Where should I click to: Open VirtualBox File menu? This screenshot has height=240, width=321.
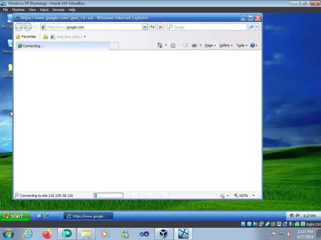(5, 10)
